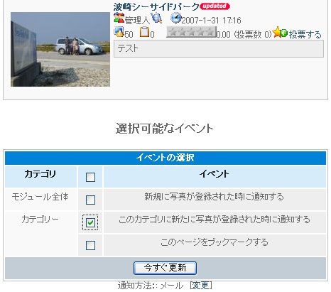Click the 今すぐ更新 update button
This screenshot has width=331, height=292.
[x=165, y=268]
